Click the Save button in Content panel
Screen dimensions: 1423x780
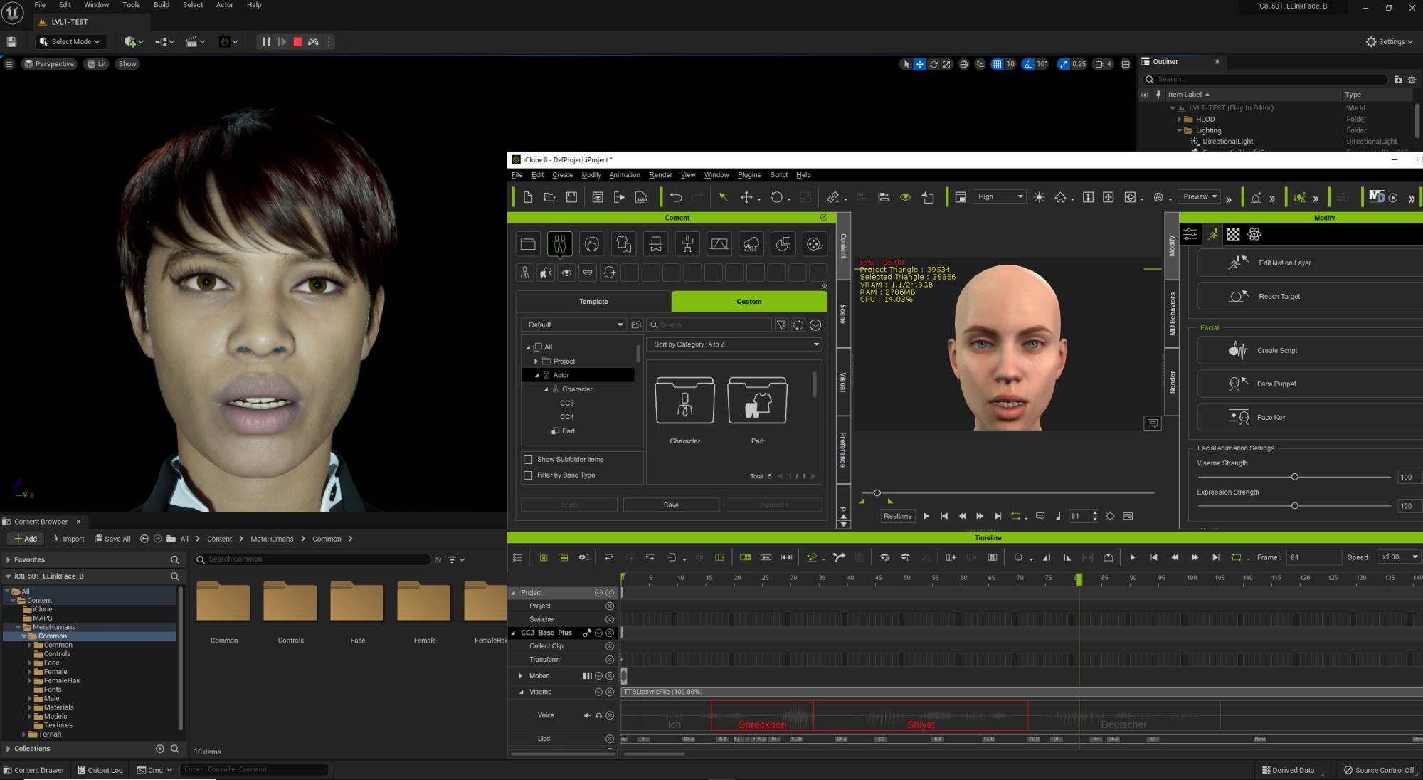pyautogui.click(x=671, y=505)
